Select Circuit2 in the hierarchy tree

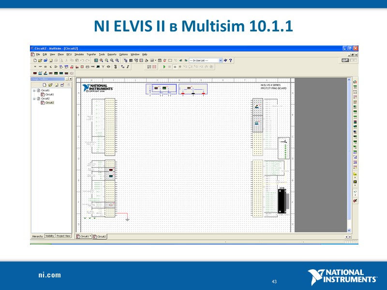tap(50, 102)
